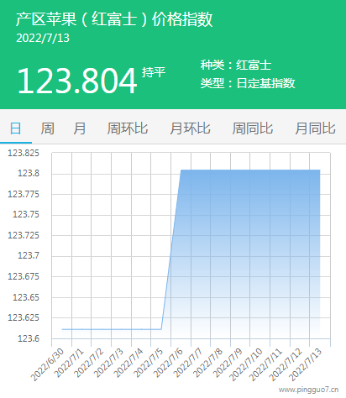Viewport: 346px width, 398px height.
Task: Click the 123.804 index value
Action: [77, 81]
